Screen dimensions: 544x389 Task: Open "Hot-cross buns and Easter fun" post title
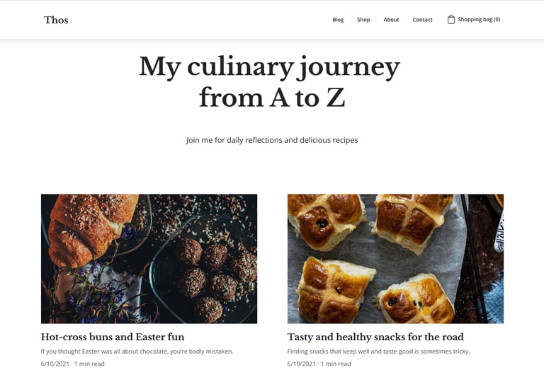(x=113, y=337)
